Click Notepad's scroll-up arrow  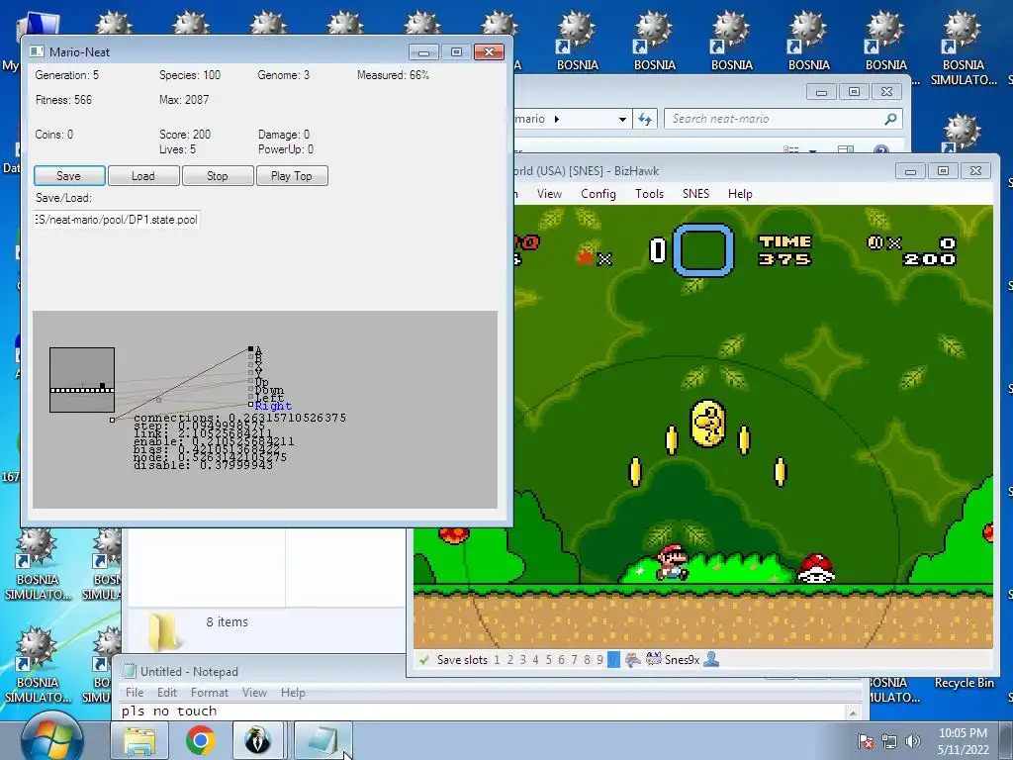pos(853,712)
